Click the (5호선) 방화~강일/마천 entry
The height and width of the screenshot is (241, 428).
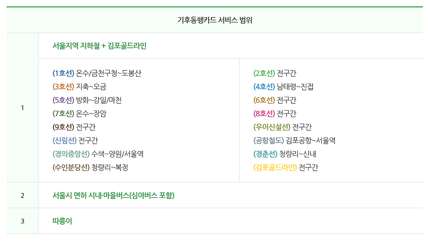[x=87, y=100]
